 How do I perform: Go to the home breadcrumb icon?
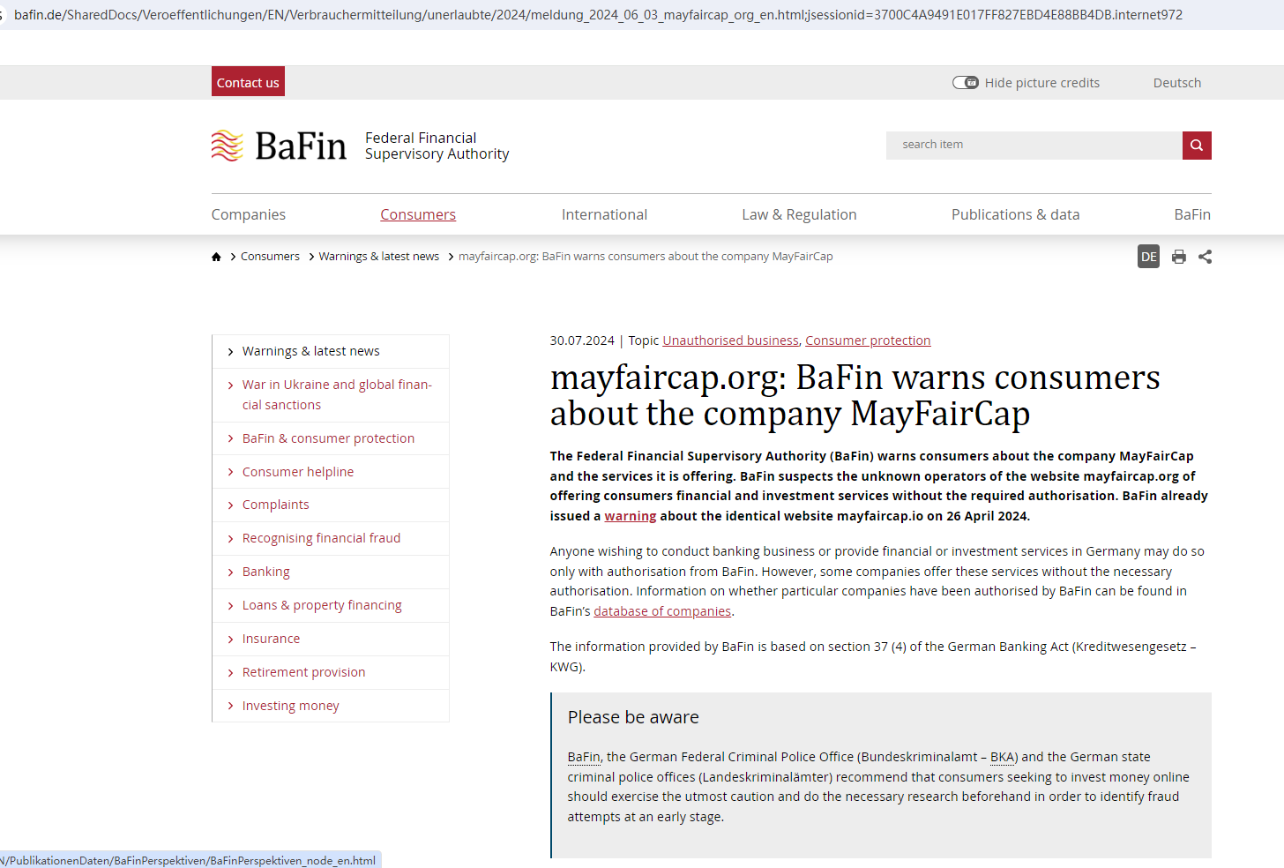pos(216,257)
